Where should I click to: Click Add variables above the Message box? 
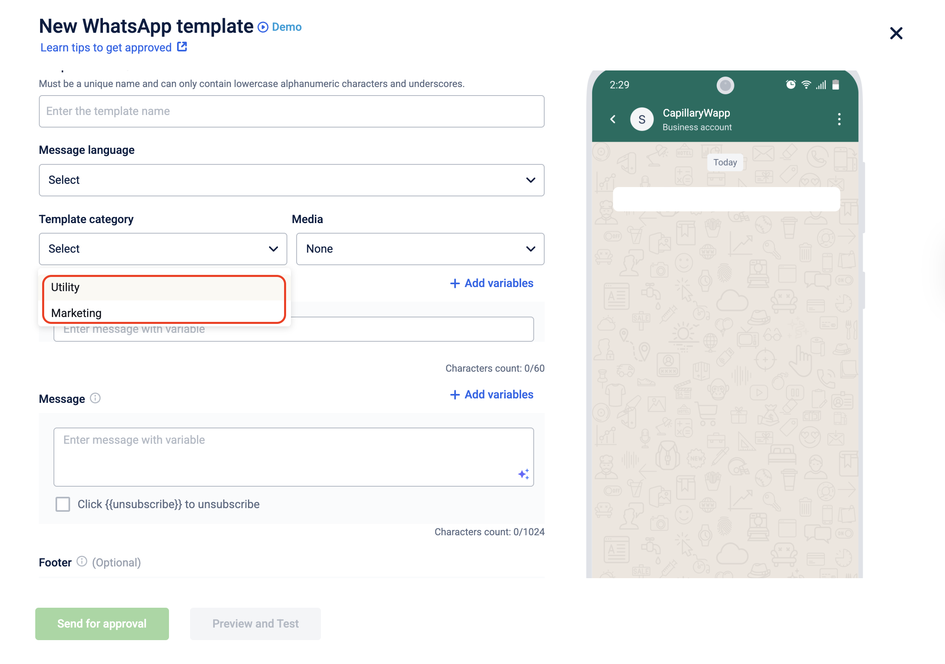pos(492,394)
